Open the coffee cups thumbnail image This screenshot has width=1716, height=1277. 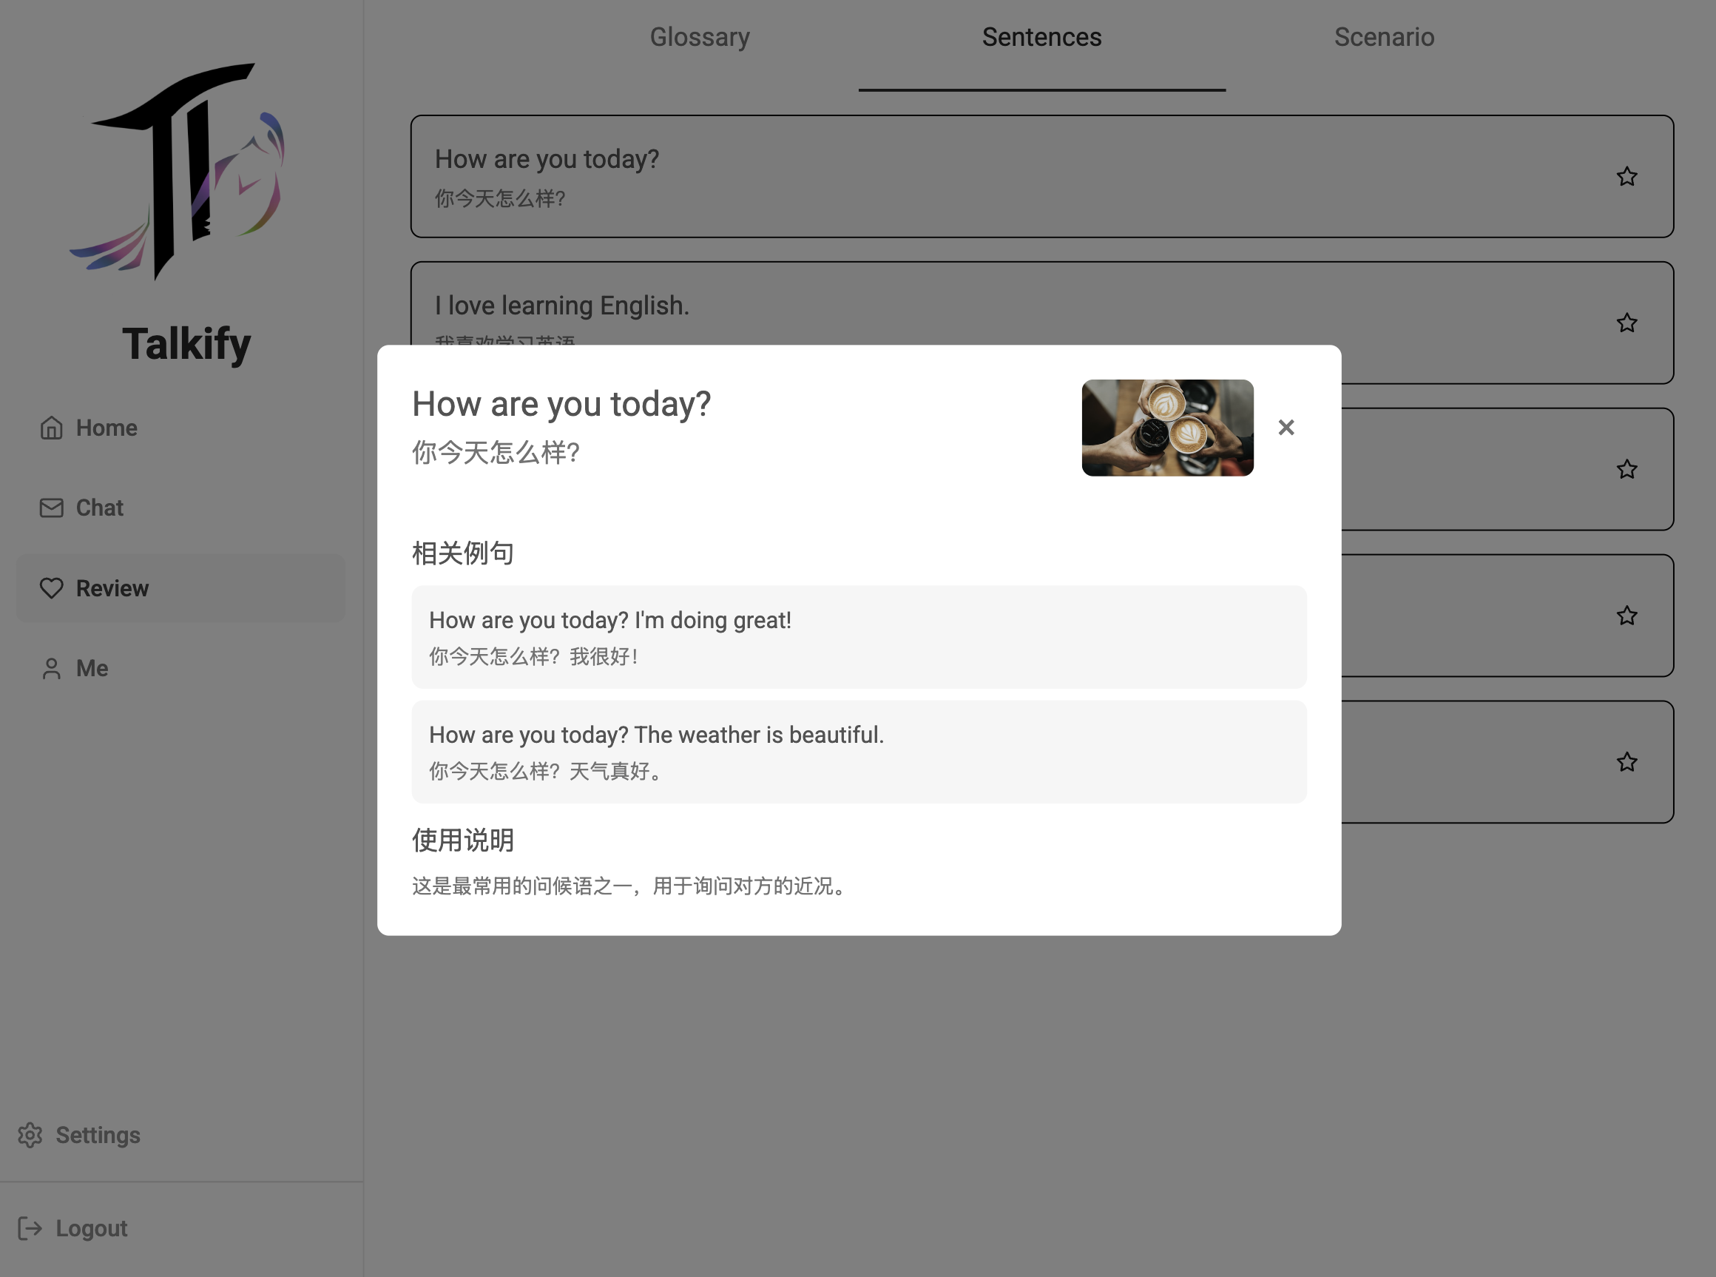[x=1166, y=428]
